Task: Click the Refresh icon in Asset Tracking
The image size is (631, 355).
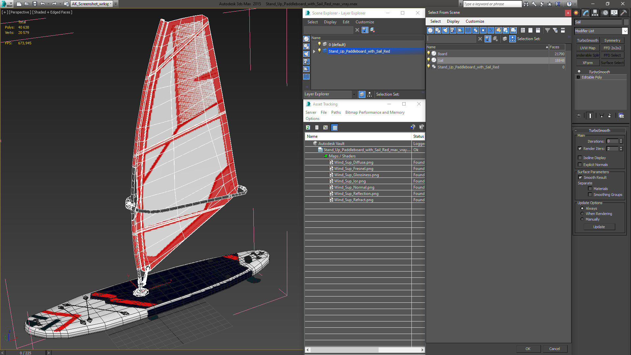Action: (x=308, y=128)
